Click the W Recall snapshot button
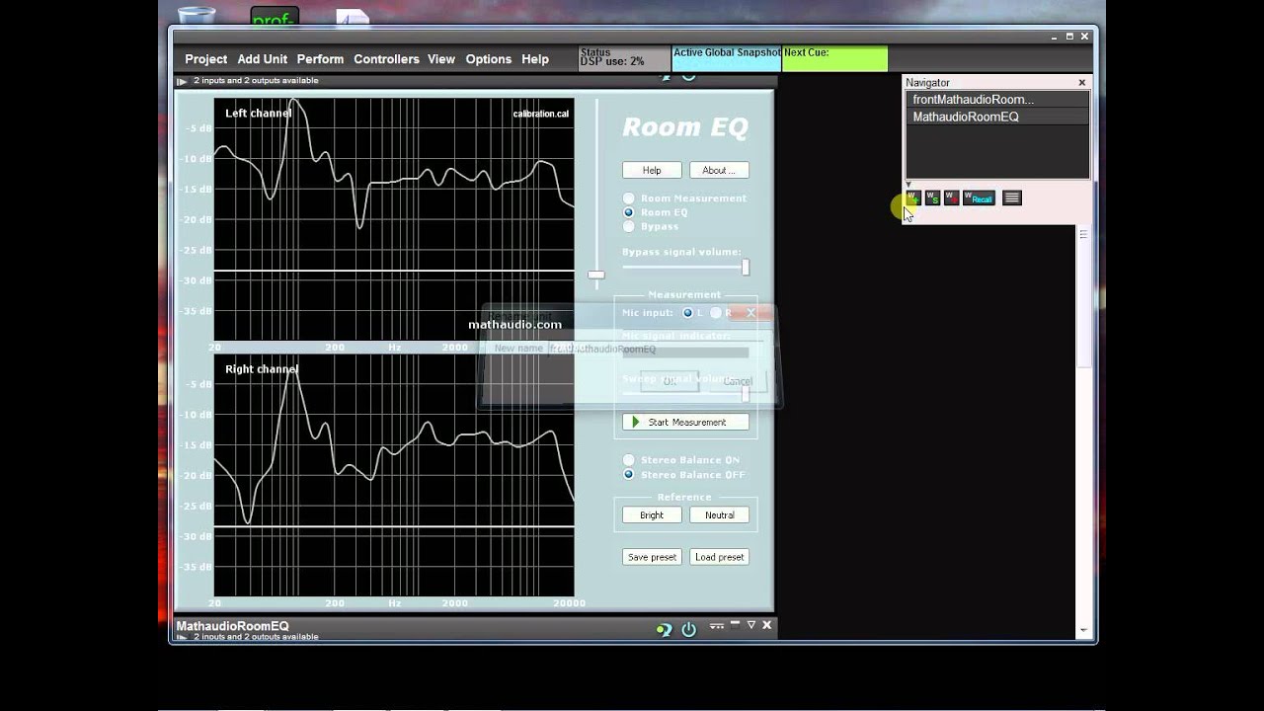The image size is (1264, 711). pos(979,197)
